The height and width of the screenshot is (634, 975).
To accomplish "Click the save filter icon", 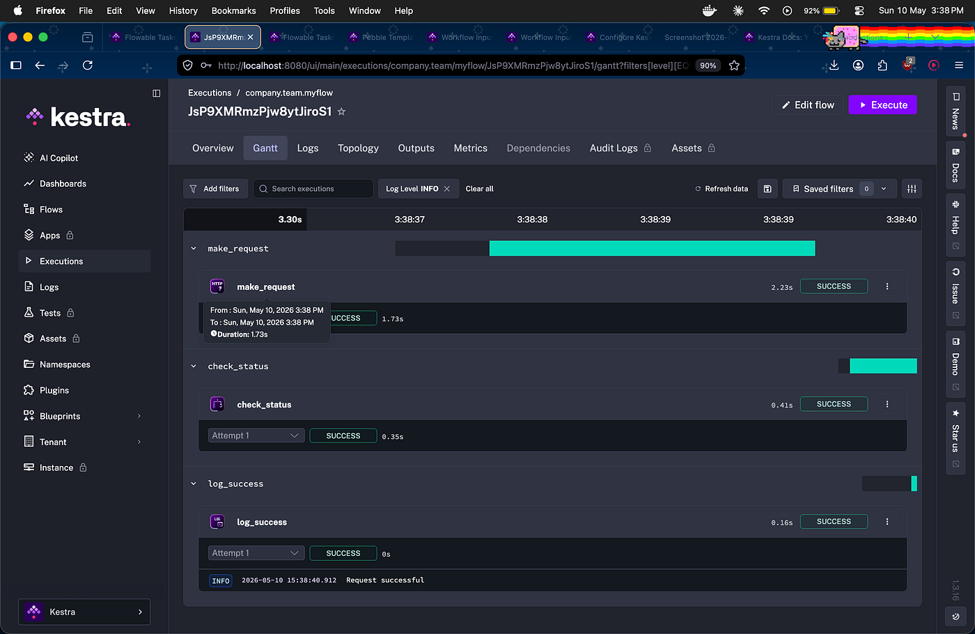I will click(x=767, y=189).
